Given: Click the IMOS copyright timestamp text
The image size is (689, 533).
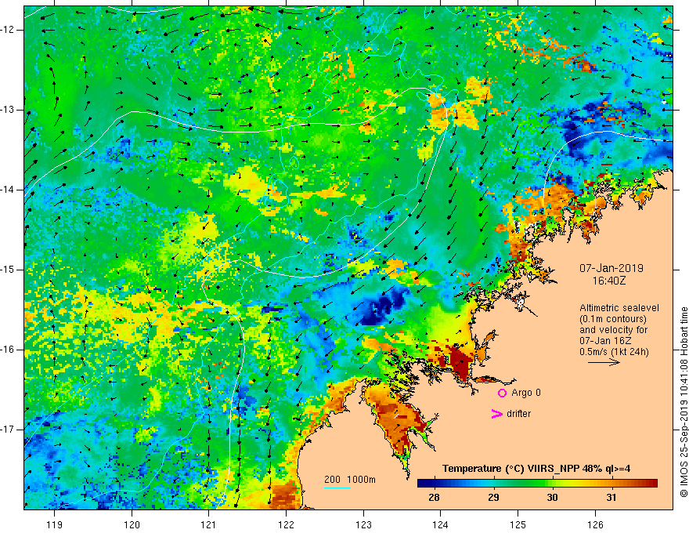Looking at the screenshot, I should coord(684,402).
